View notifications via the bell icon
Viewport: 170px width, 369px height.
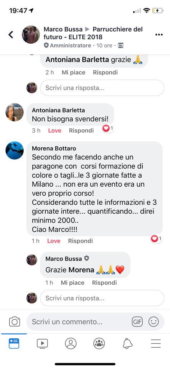coord(128,343)
